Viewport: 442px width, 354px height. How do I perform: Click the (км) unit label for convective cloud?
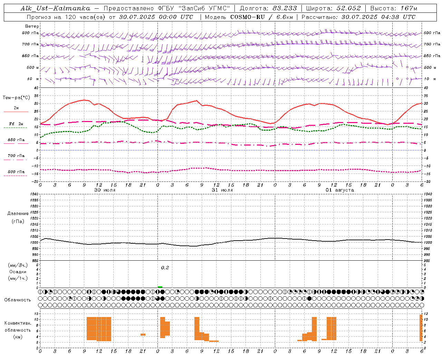[18, 337]
